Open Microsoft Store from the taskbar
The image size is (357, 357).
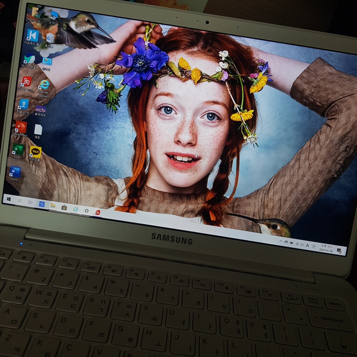point(64,208)
